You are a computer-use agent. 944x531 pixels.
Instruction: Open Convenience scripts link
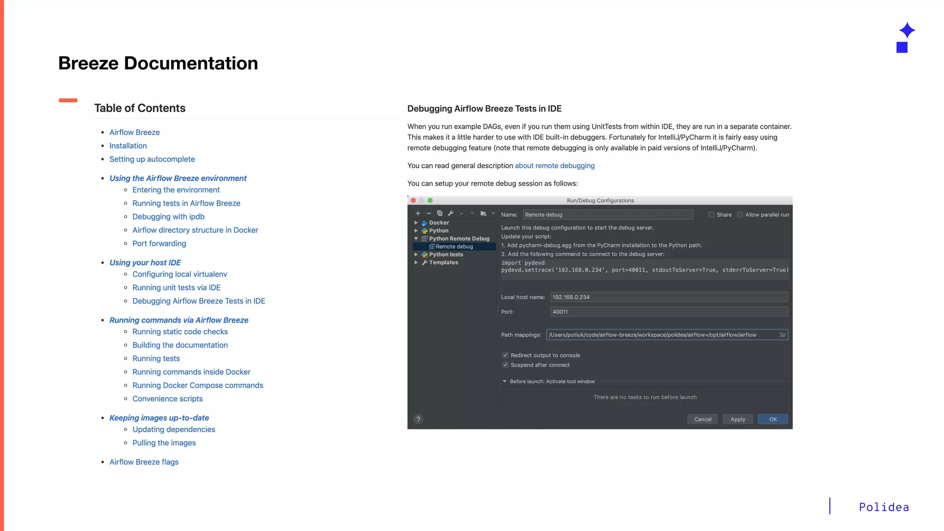click(x=167, y=399)
